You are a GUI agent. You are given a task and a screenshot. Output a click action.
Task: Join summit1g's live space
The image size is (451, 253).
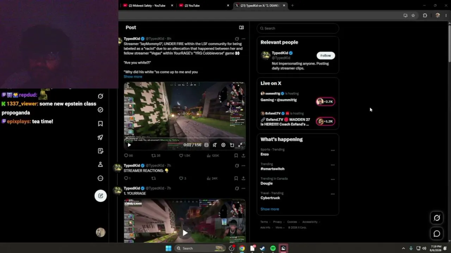[x=326, y=102]
